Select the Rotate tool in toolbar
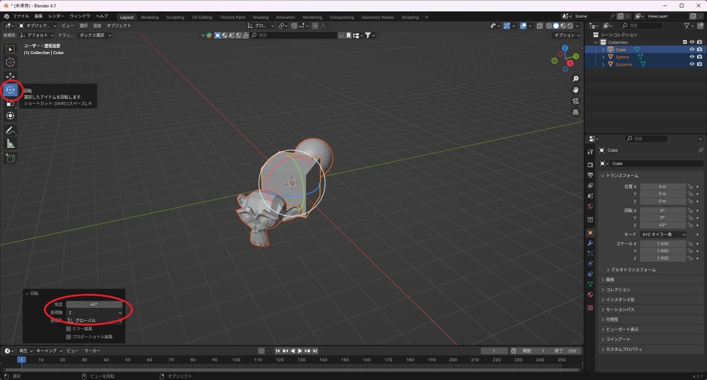Screen dimensions: 707x380 [x=11, y=90]
